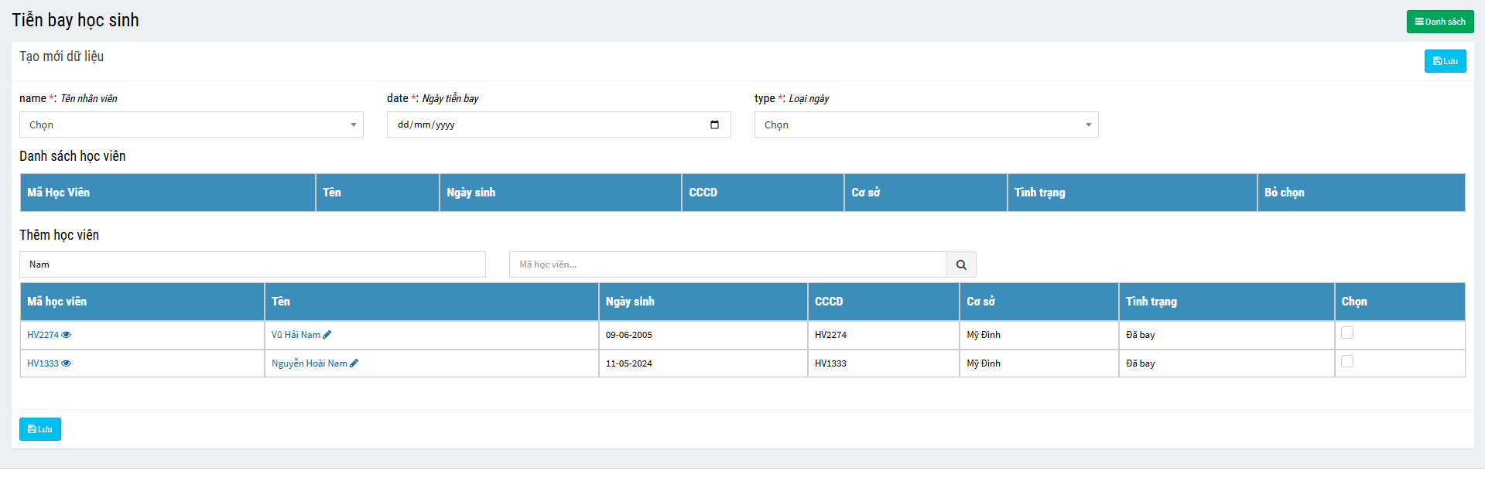Open the calendar picker icon in date field

714,125
